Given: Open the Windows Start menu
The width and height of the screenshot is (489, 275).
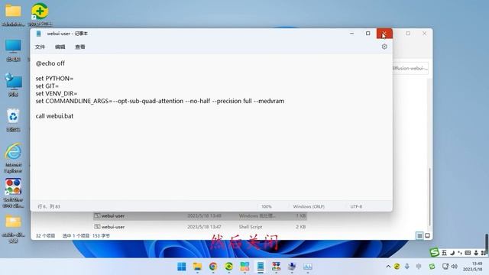Looking at the screenshot, I should point(182,267).
